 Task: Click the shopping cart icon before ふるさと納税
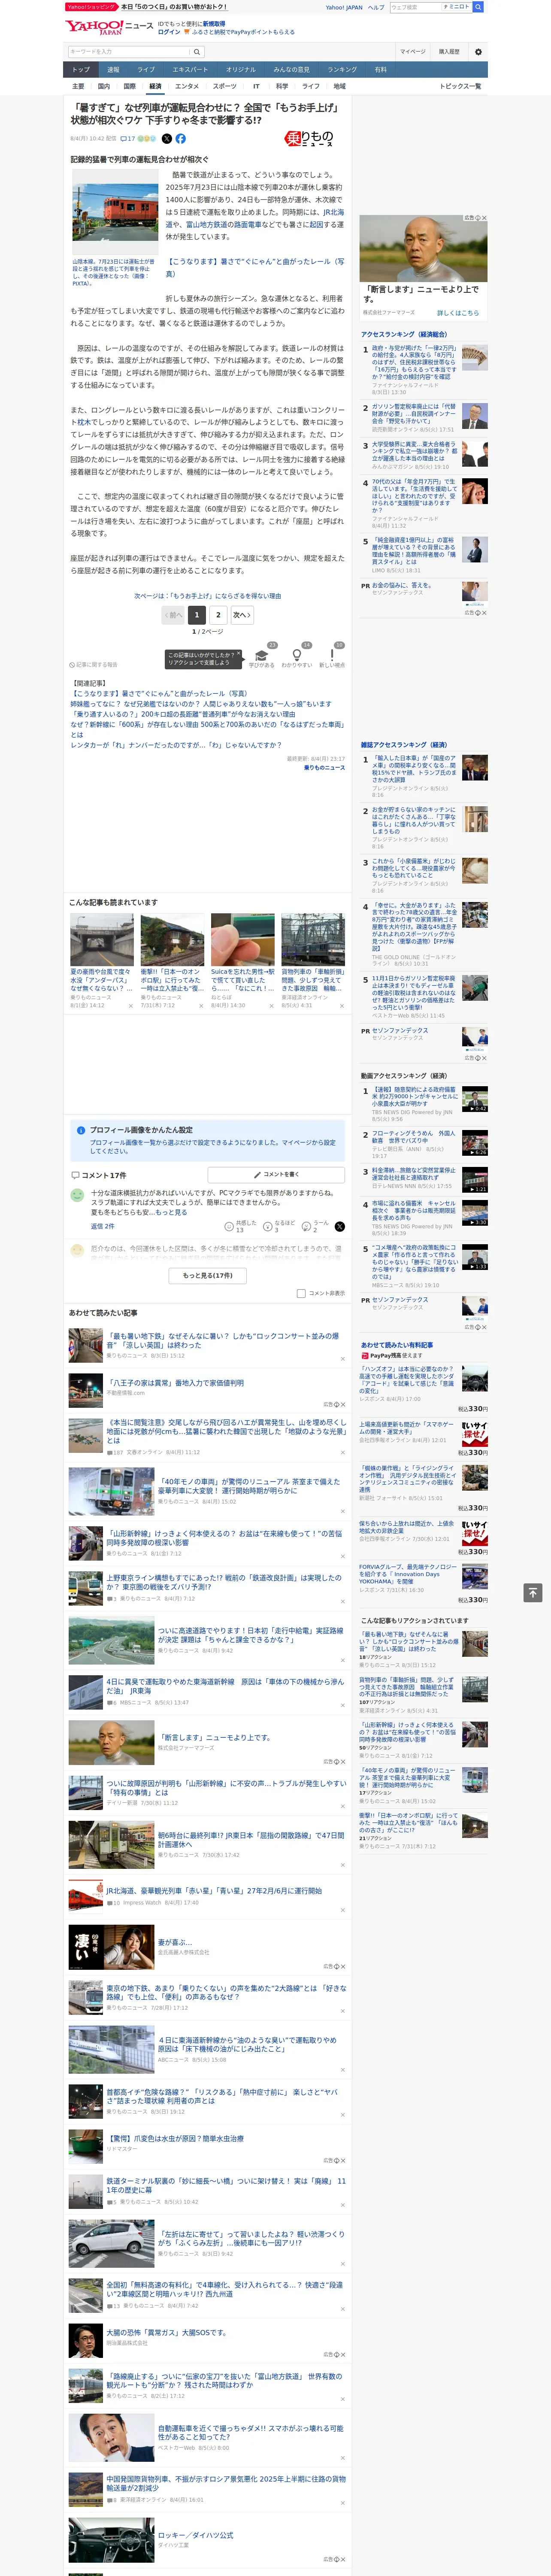click(187, 32)
